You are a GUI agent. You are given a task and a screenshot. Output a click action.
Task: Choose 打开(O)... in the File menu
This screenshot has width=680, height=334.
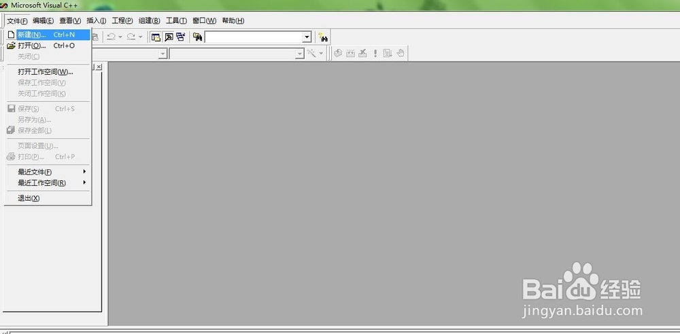[x=48, y=46]
